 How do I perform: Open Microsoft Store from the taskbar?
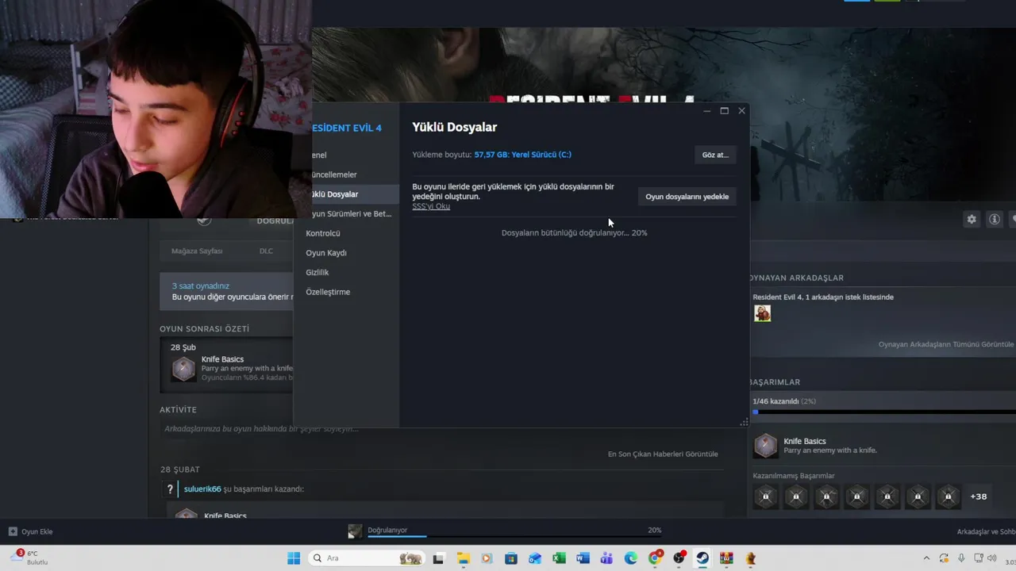511,558
